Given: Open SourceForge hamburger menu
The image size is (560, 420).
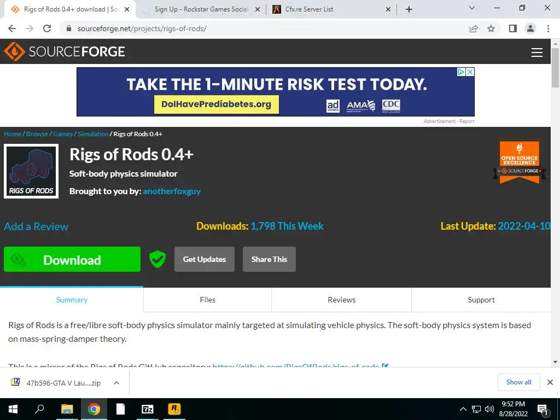Looking at the screenshot, I should [537, 52].
